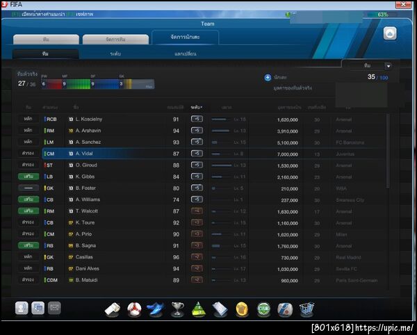Click the home button at top right
417x335 pixels.
click(390, 33)
